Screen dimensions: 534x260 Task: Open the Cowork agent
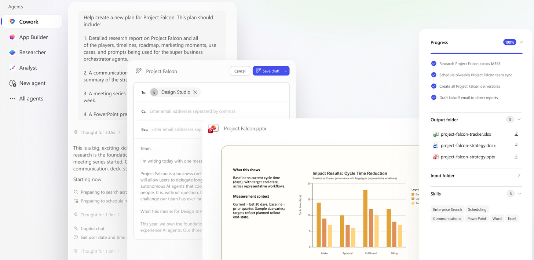[32, 22]
